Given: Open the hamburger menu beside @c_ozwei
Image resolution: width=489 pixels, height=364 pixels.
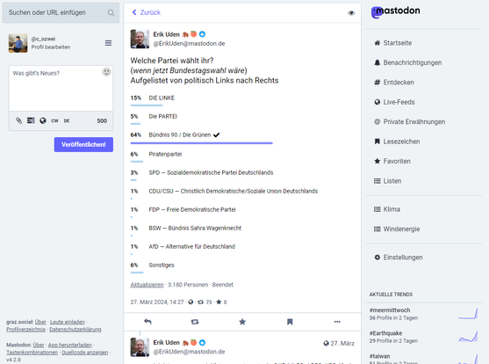Looking at the screenshot, I should pos(108,43).
